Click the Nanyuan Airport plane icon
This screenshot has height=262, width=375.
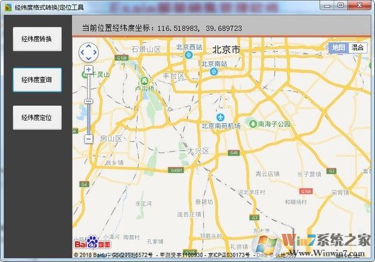[220, 117]
